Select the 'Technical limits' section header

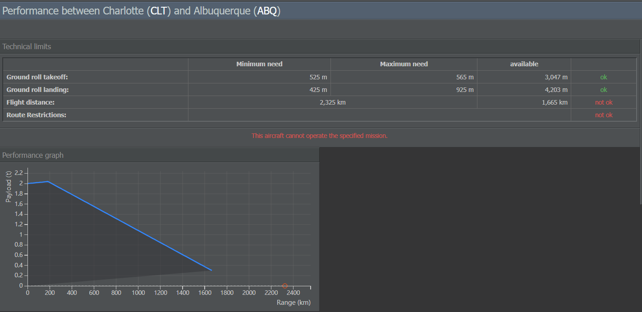27,46
